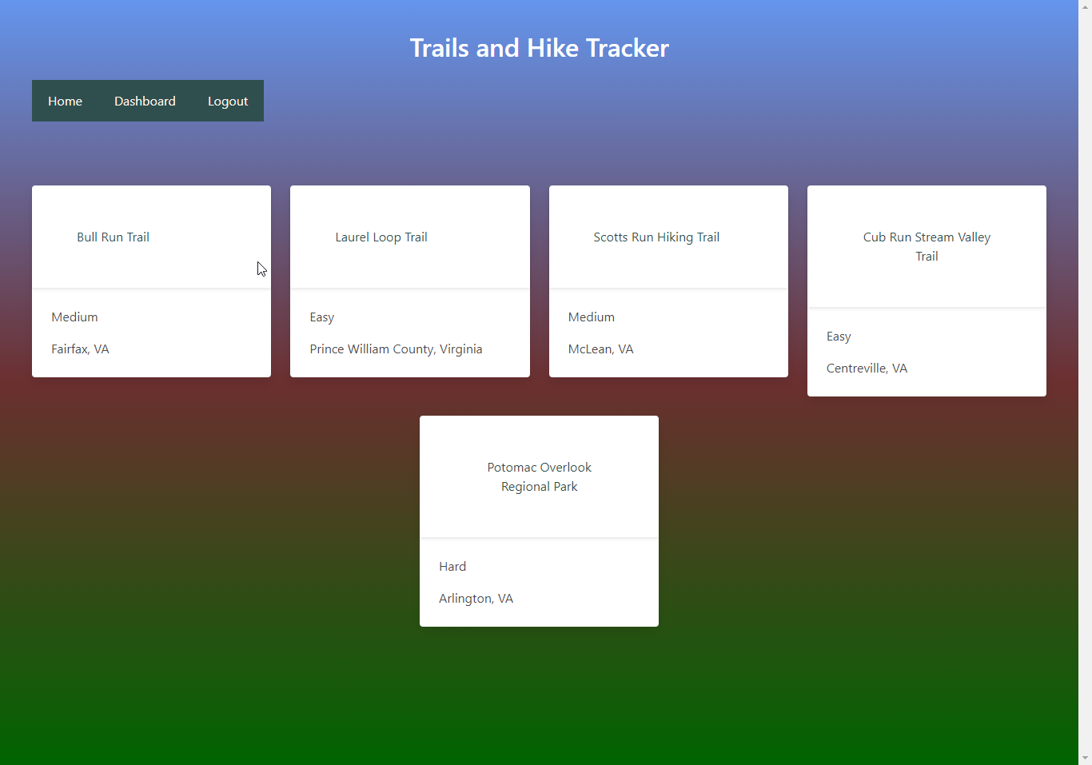The height and width of the screenshot is (765, 1092).
Task: Click Hard difficulty on Potomac Overlook card
Action: click(x=452, y=567)
